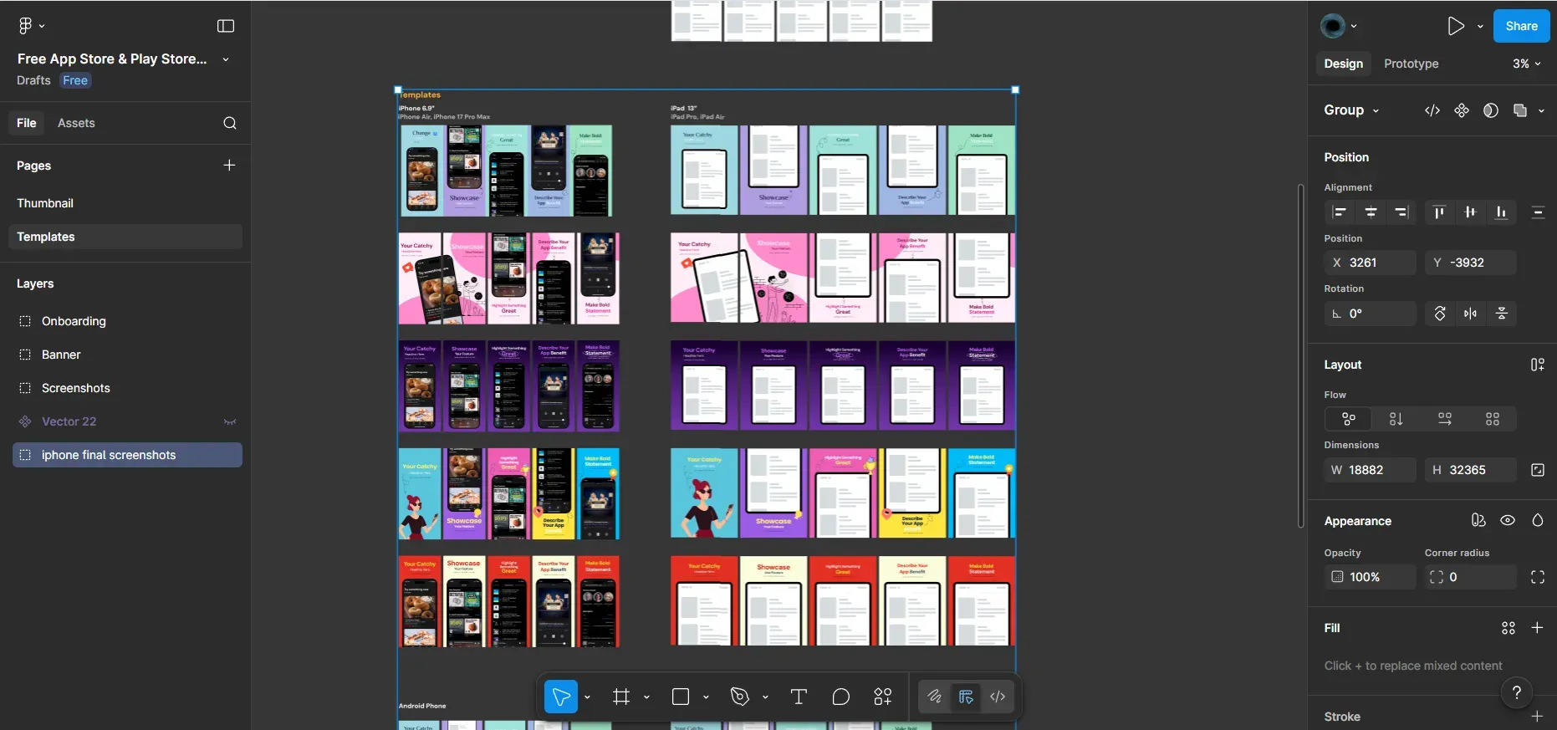Align right

[x=1402, y=212]
